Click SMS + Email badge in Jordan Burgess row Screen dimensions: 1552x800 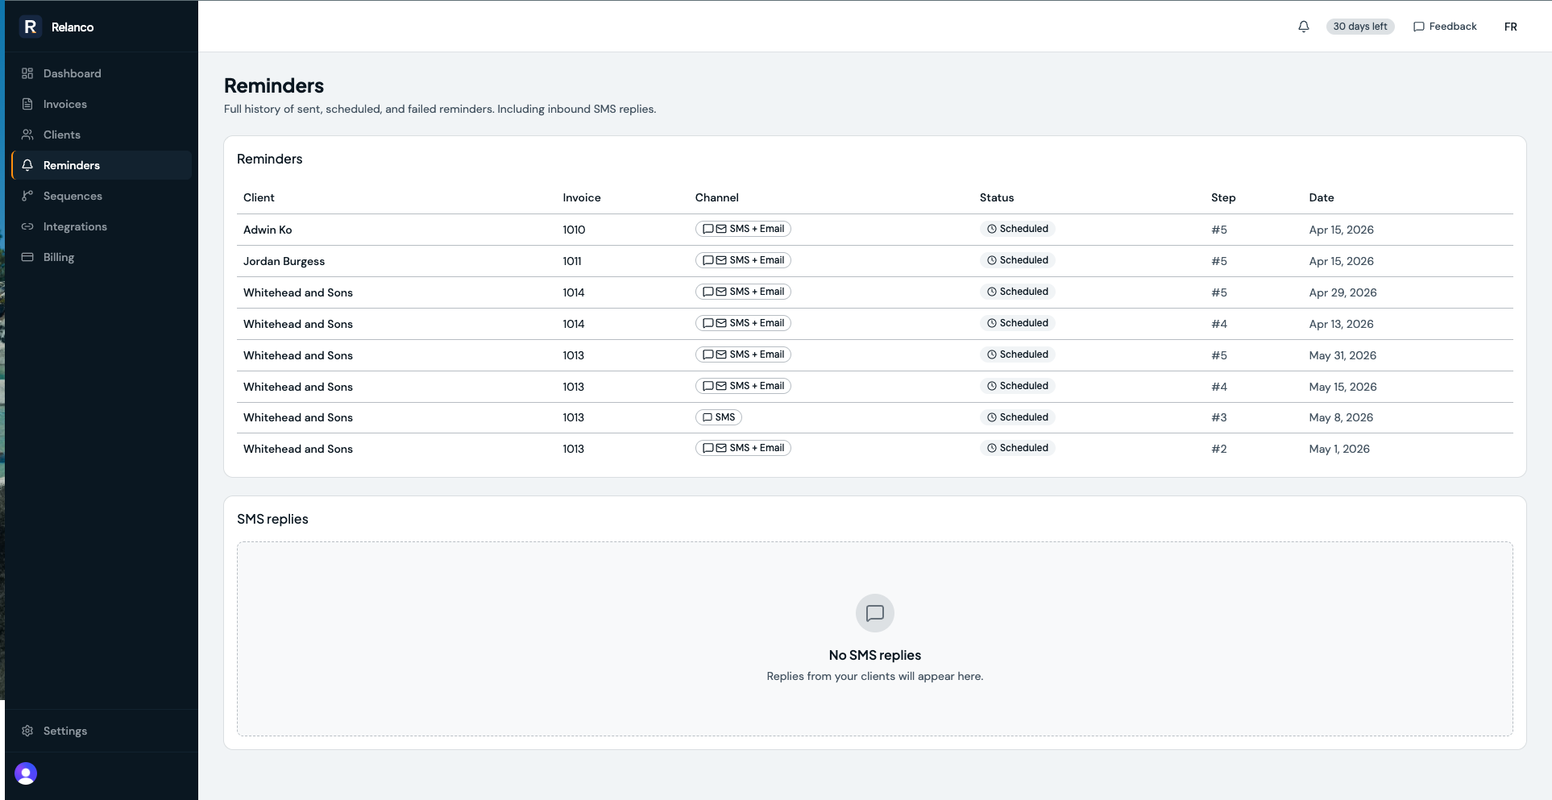pos(743,260)
